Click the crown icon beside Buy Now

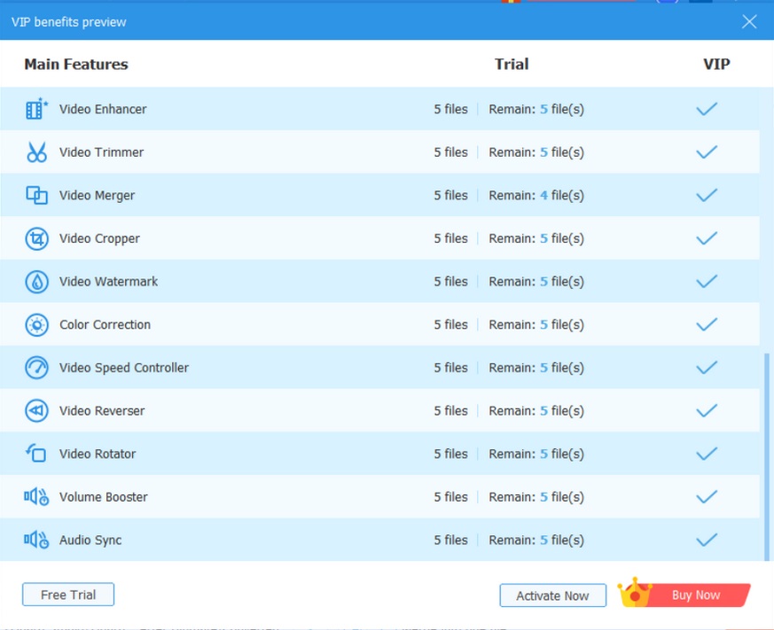(634, 593)
